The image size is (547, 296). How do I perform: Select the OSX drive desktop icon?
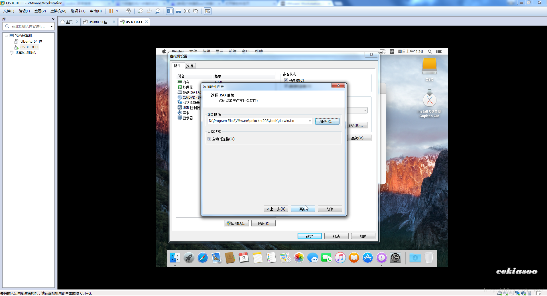coord(429,69)
